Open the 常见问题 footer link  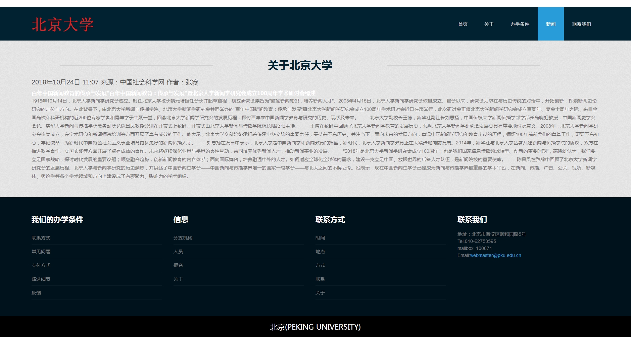[41, 252]
